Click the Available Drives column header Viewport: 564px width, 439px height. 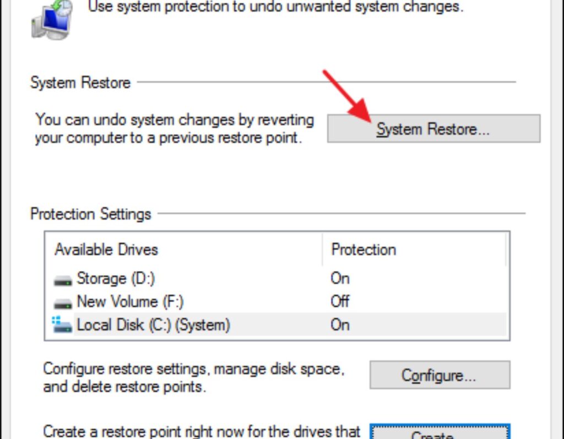click(106, 250)
